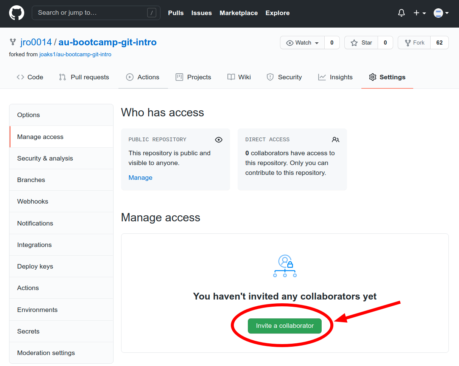Viewport: 459px width, 366px height.
Task: Open Security & analysis settings
Action: pos(61,158)
